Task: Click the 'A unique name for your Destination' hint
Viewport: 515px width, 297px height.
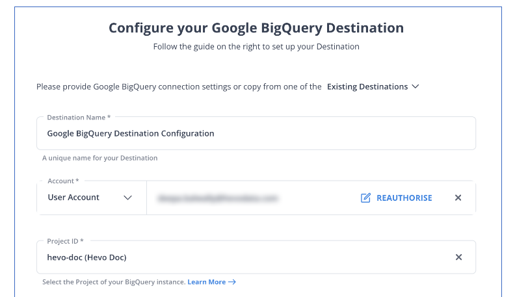Action: pos(100,158)
